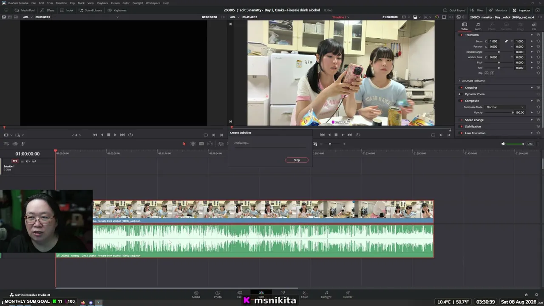Toggle the DIM audio button

(x=530, y=144)
